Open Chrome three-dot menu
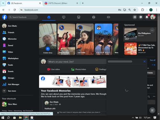160x120 pixels. coord(156,10)
